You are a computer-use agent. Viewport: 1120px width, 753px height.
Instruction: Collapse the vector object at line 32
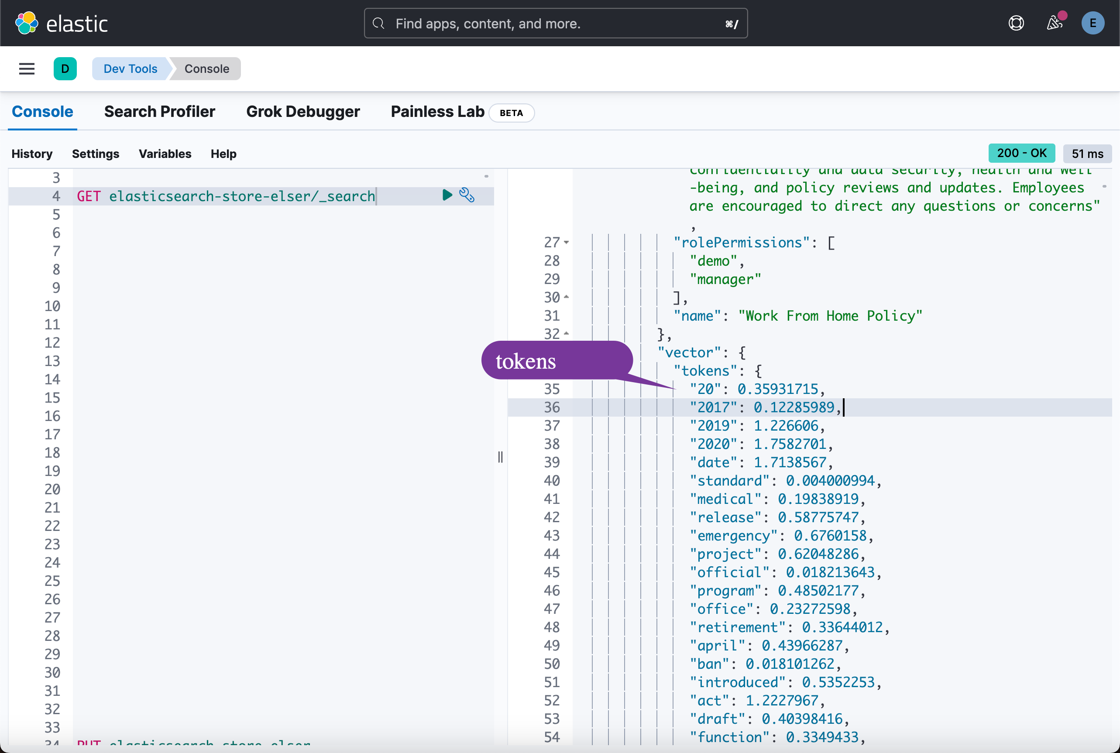[566, 333]
